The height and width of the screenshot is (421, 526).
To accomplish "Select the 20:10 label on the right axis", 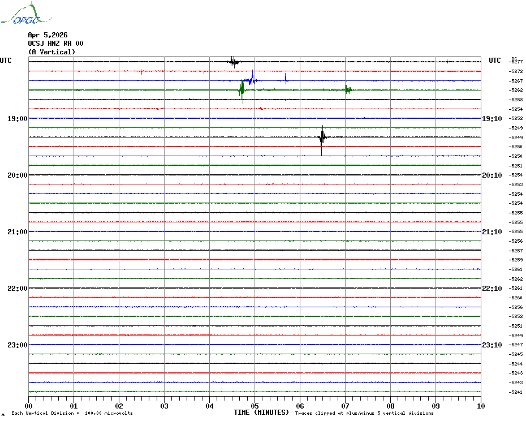I will pos(491,175).
